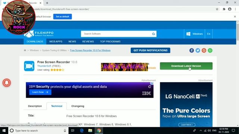This screenshot has height=134, width=239.
Task: Share the page on Twitter
Action: [x=198, y=51]
